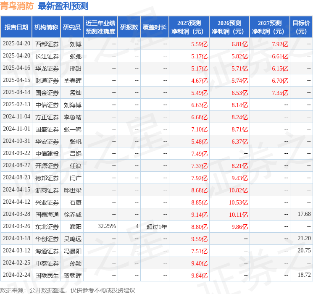Click researcher name 吴鸣远
Screen dimensions: 313x294
tap(73, 239)
